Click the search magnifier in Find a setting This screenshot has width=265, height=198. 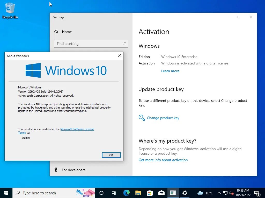(124, 44)
